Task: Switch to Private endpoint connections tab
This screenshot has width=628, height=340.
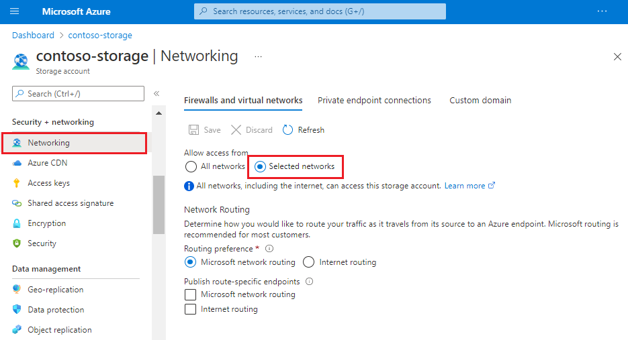Action: click(x=374, y=101)
